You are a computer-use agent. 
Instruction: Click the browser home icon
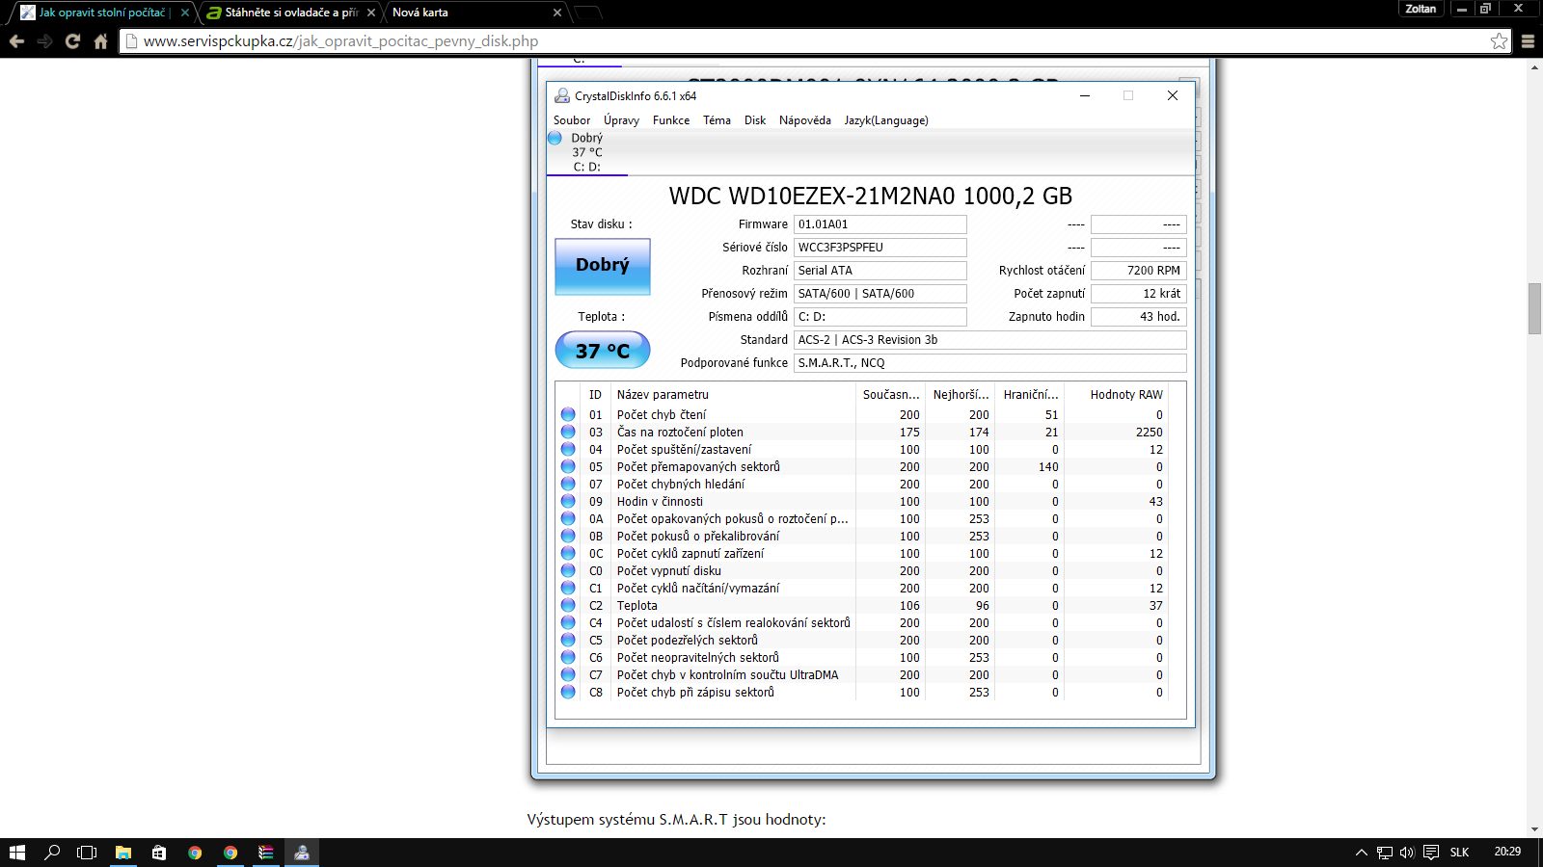[x=100, y=41]
